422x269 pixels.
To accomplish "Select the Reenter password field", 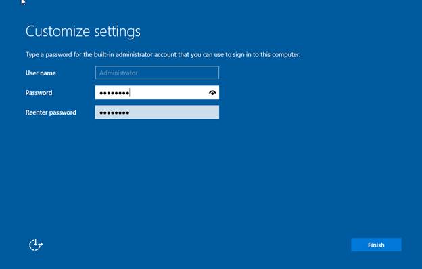I will tap(157, 112).
